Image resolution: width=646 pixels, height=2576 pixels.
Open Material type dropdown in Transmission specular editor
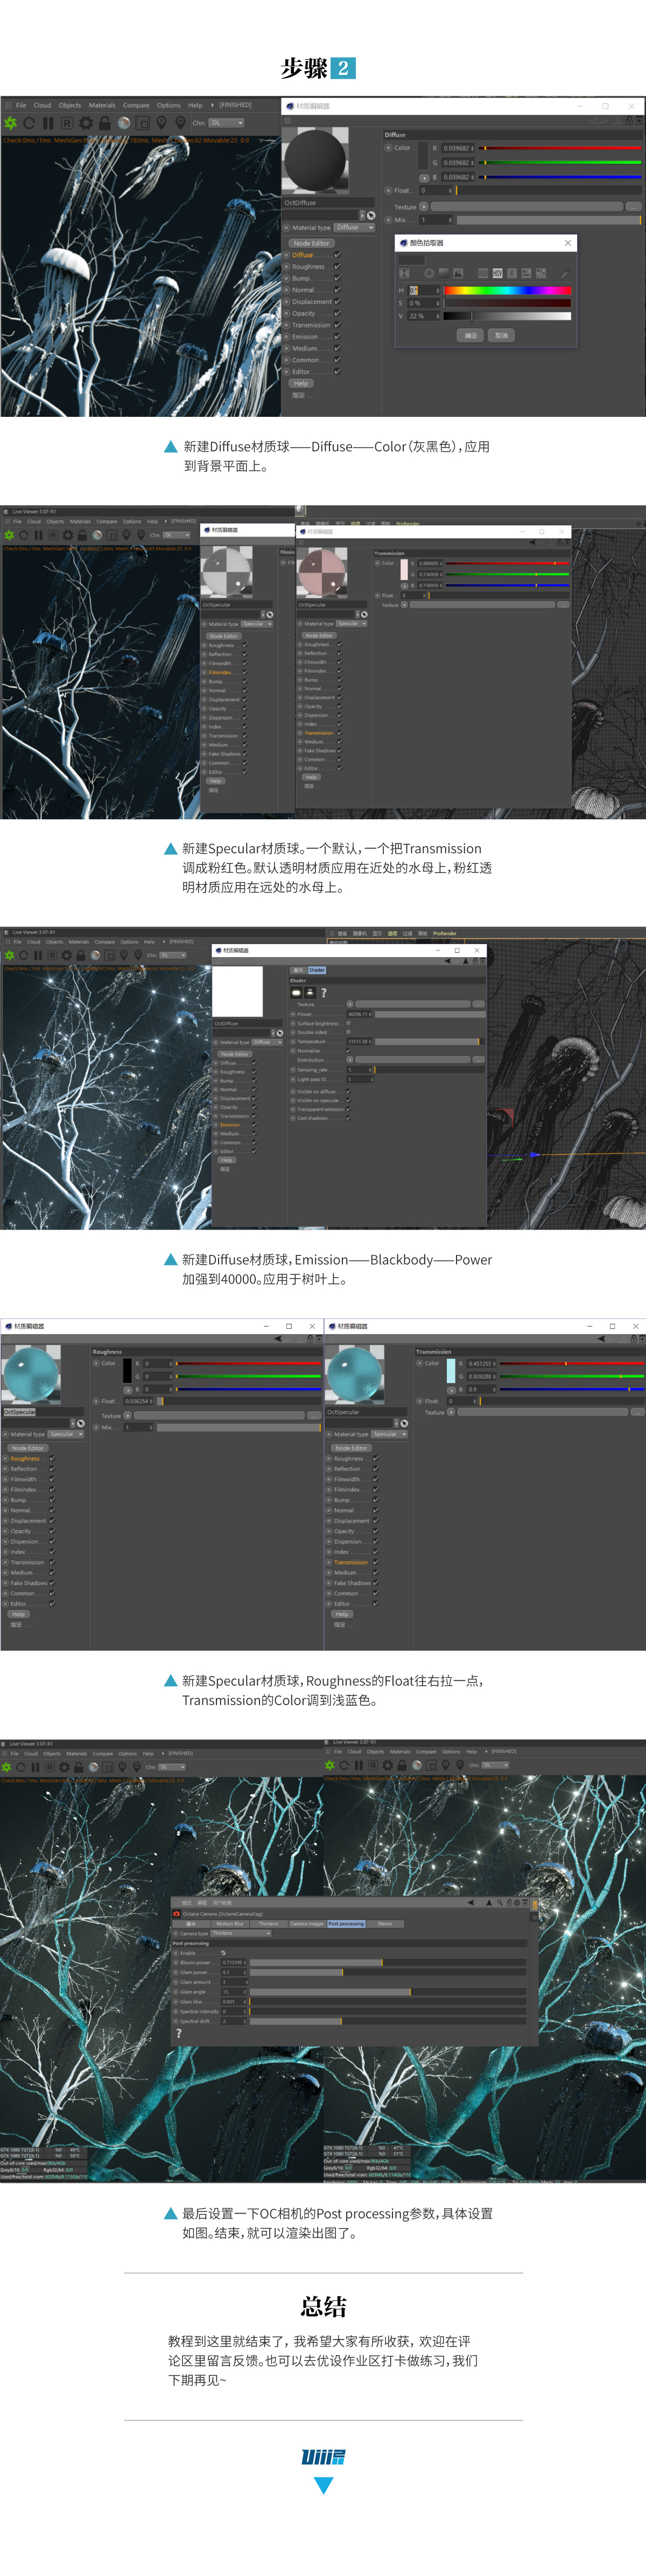(390, 1434)
